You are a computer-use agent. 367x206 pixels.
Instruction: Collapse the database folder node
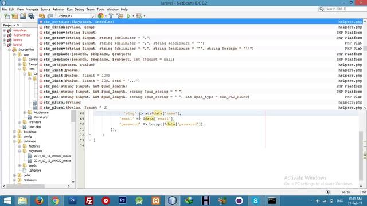click(x=14, y=141)
